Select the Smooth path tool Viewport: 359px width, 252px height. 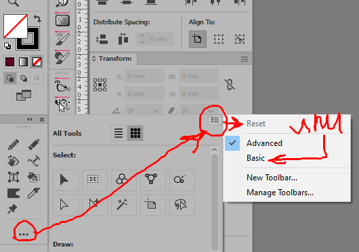(x=34, y=161)
